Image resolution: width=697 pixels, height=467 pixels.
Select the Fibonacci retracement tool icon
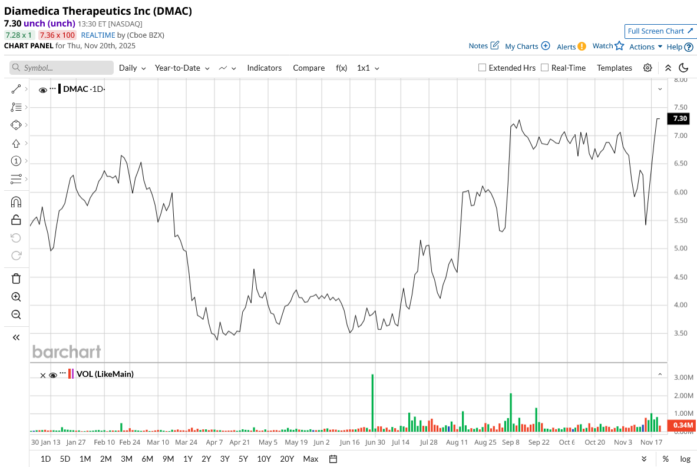(x=16, y=107)
